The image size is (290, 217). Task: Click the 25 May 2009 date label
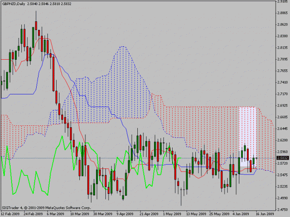pos(219,214)
